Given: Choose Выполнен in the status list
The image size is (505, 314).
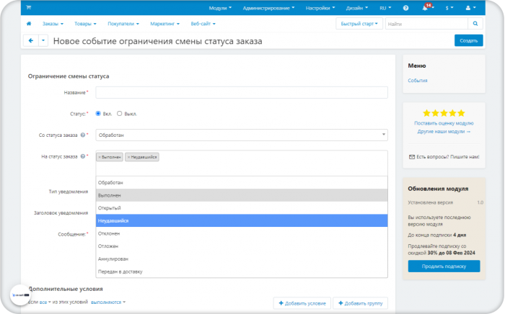Looking at the screenshot, I should pyautogui.click(x=242, y=195).
